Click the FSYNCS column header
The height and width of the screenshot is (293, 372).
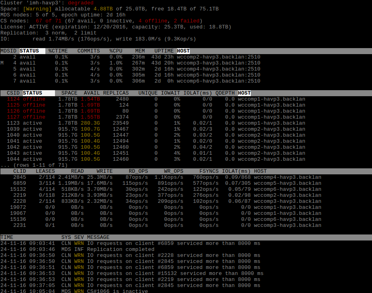coord(209,171)
